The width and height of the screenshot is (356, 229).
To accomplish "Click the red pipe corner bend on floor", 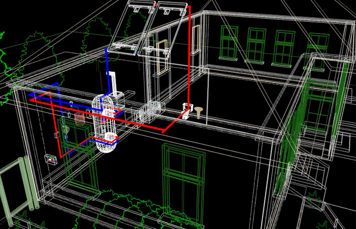I will coord(163,131).
